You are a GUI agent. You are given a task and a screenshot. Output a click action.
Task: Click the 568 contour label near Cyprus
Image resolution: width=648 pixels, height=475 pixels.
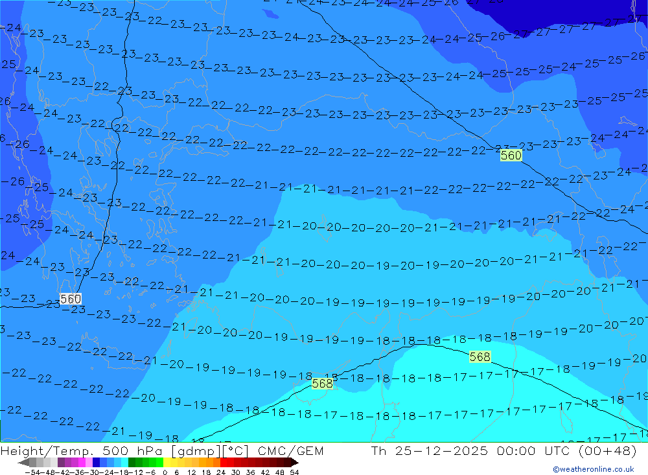tap(322, 384)
